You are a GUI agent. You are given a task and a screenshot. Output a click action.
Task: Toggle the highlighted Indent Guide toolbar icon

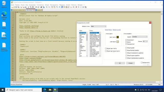pyautogui.click(x=62, y=7)
